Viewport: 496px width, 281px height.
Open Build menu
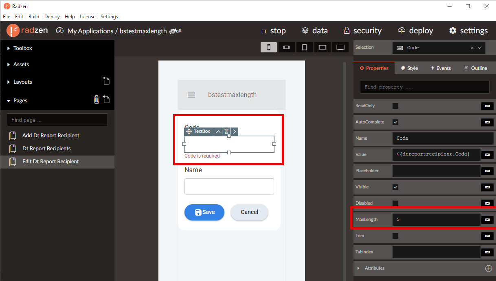34,17
